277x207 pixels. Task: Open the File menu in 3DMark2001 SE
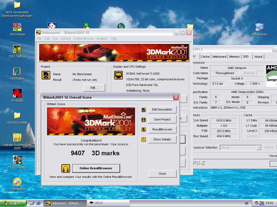click(x=39, y=39)
